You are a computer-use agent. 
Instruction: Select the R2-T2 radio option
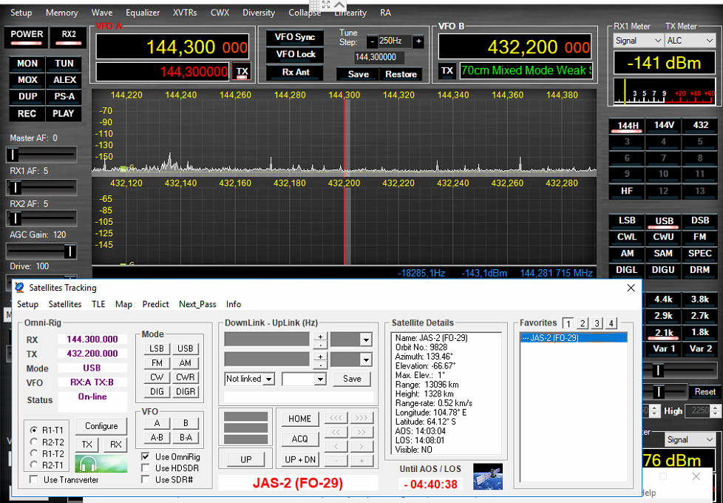click(34, 442)
